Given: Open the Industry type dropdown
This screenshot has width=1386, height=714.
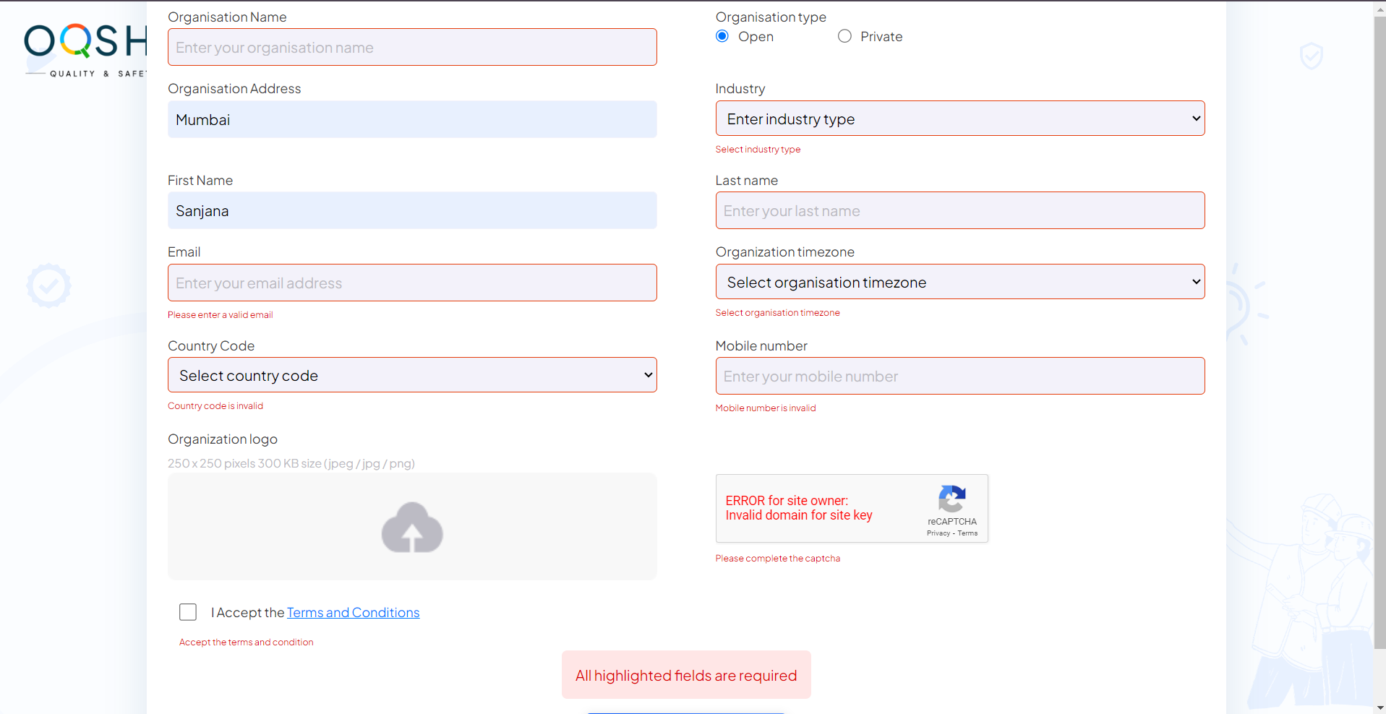Looking at the screenshot, I should tap(959, 119).
